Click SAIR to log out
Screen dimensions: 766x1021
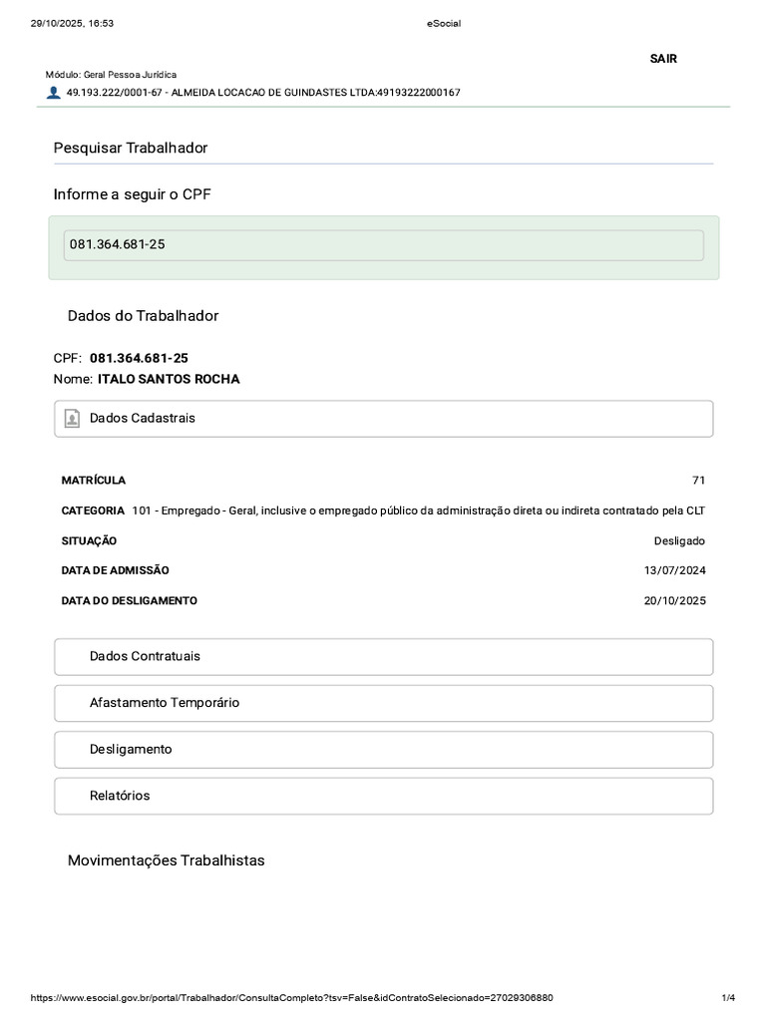click(x=663, y=59)
